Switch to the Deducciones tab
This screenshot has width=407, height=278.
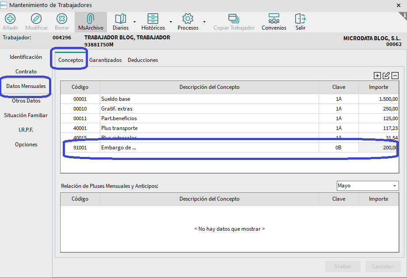[143, 60]
